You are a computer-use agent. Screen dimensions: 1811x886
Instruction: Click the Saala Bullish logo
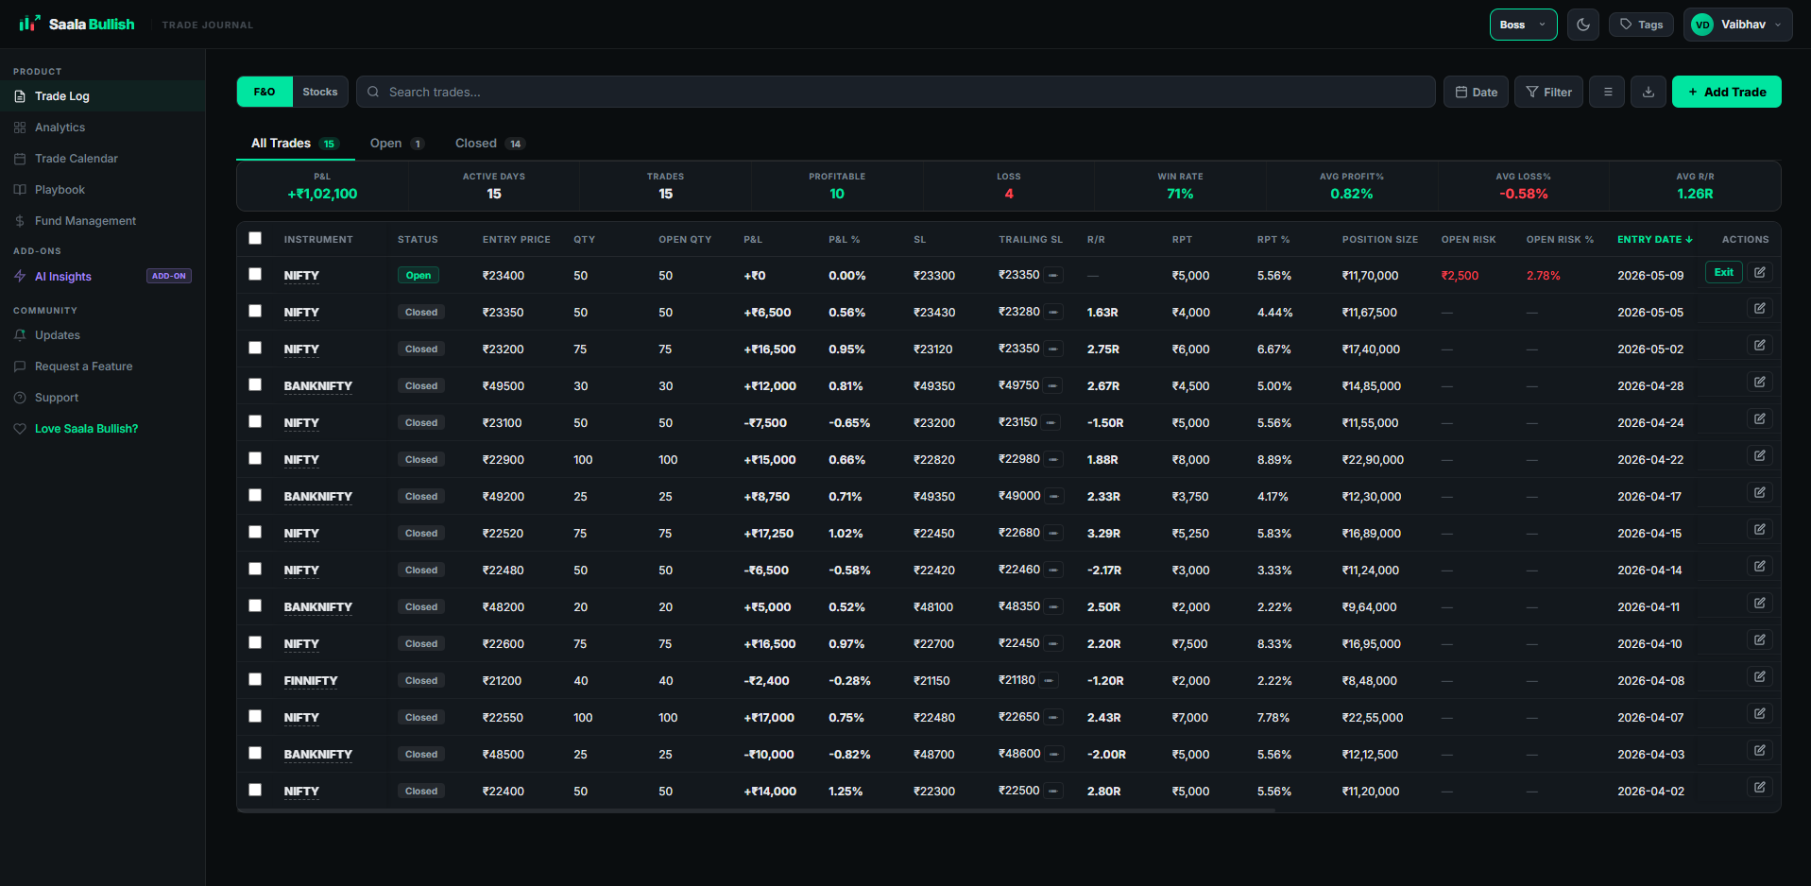[77, 24]
